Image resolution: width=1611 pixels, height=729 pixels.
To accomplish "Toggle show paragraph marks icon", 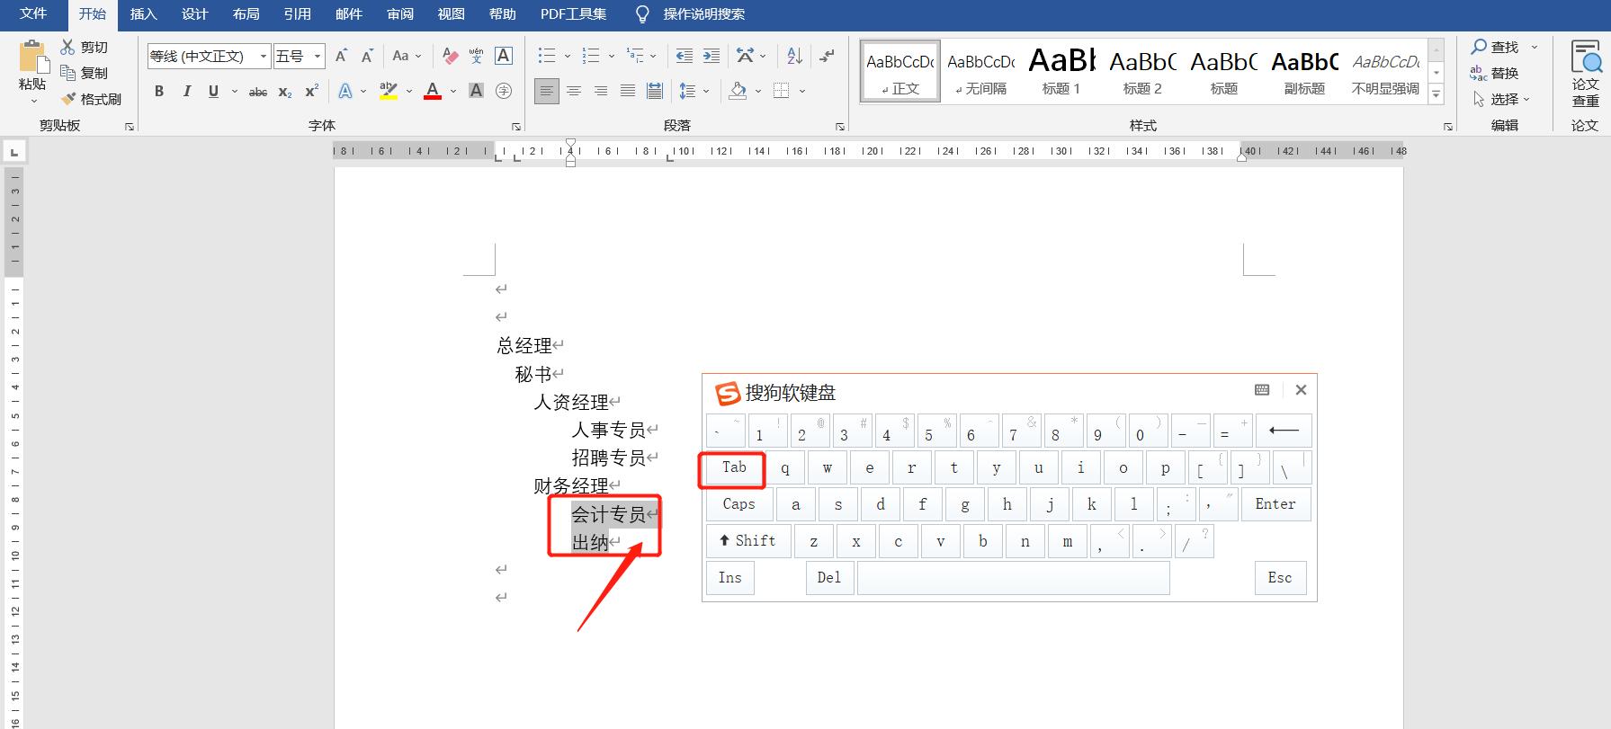I will pos(828,56).
